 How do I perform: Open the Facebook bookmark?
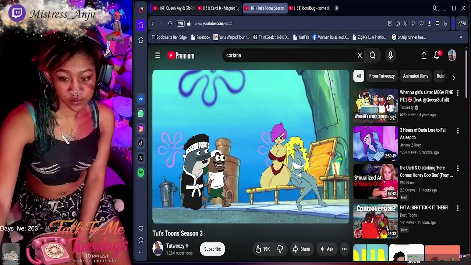(201, 37)
